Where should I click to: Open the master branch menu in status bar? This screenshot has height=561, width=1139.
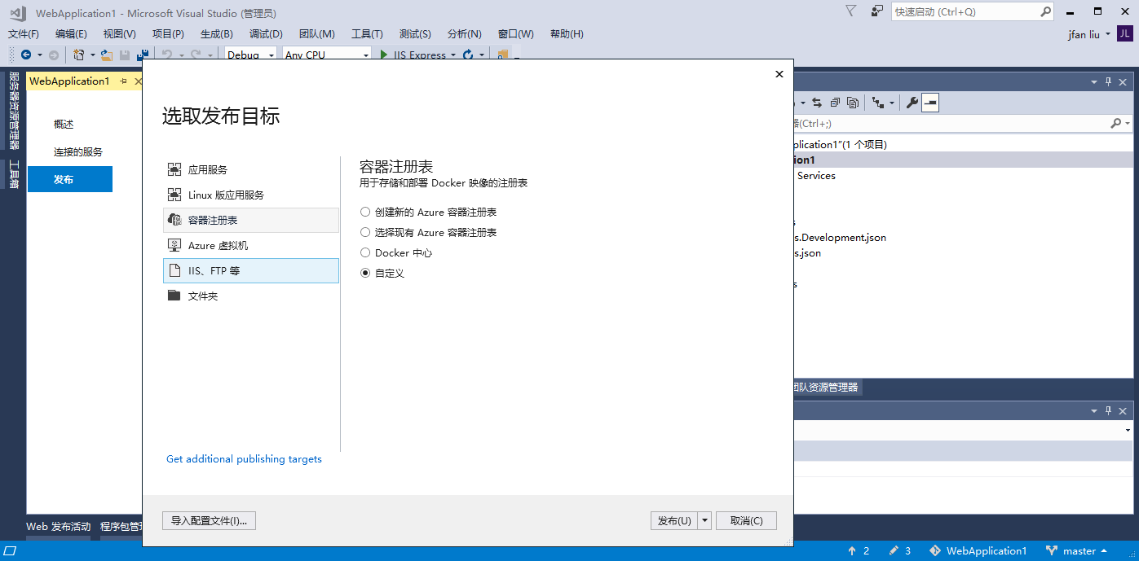coord(1077,551)
